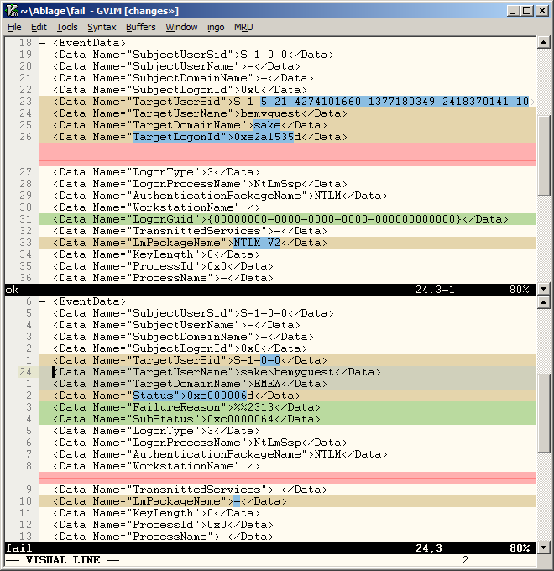This screenshot has width=554, height=571.
Task: Click the LogonGuid line 31
Action: 287,219
